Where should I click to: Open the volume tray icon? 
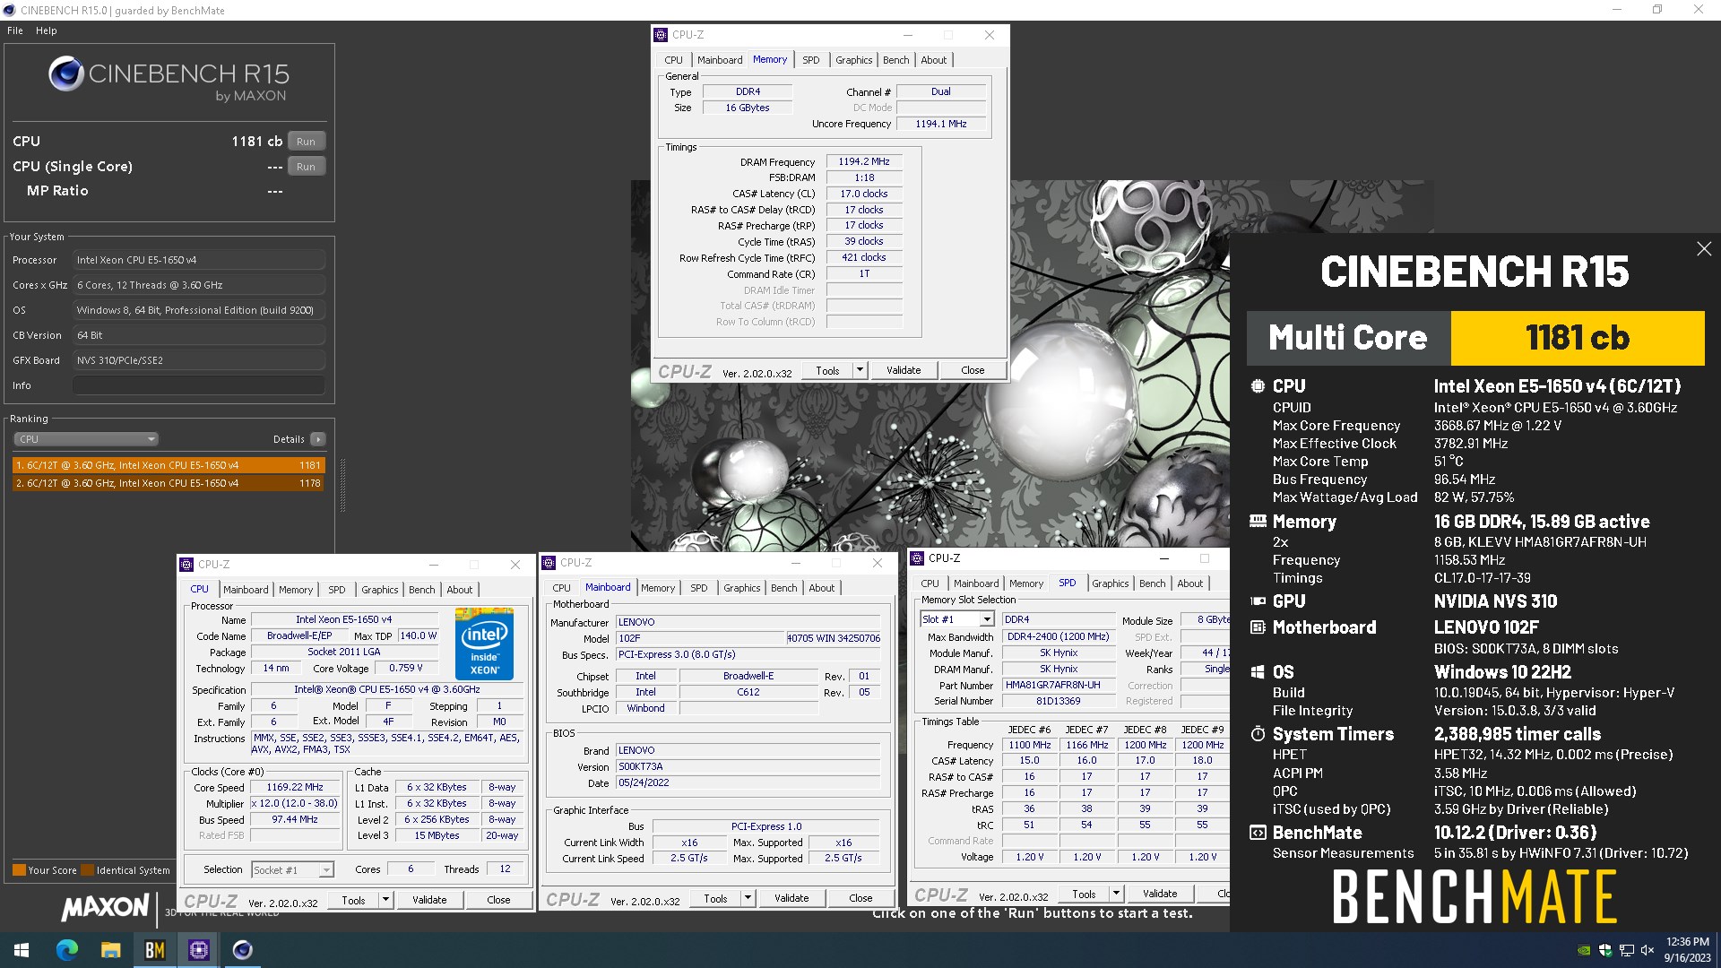point(1647,950)
